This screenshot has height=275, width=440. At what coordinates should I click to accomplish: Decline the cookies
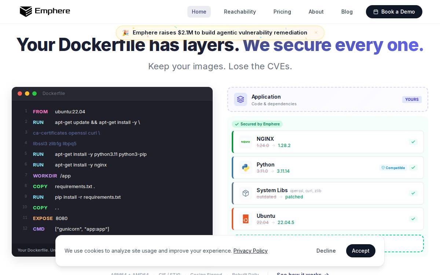[x=326, y=251]
